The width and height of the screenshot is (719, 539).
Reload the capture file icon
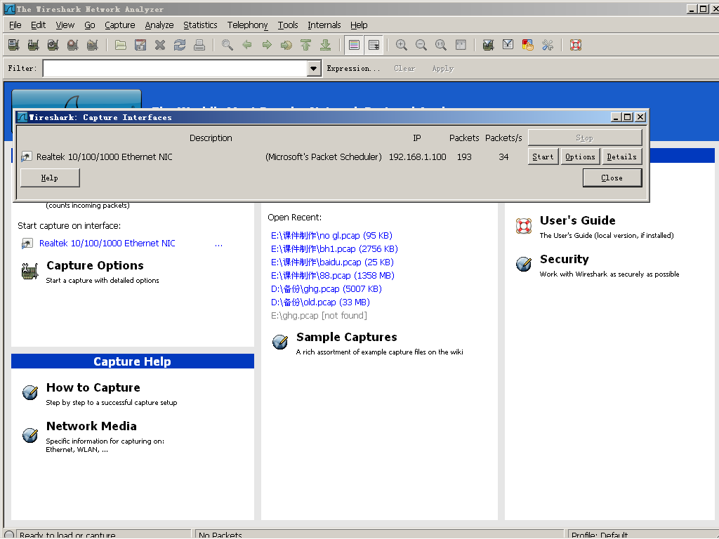180,45
